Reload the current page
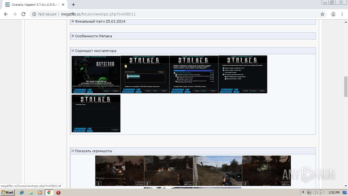This screenshot has height=196, width=348. [23, 14]
